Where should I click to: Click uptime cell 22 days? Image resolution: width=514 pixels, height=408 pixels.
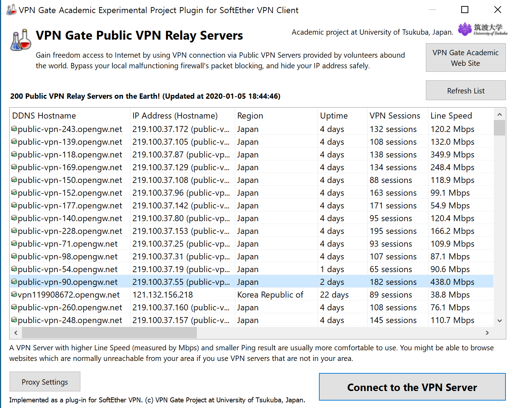click(x=334, y=295)
